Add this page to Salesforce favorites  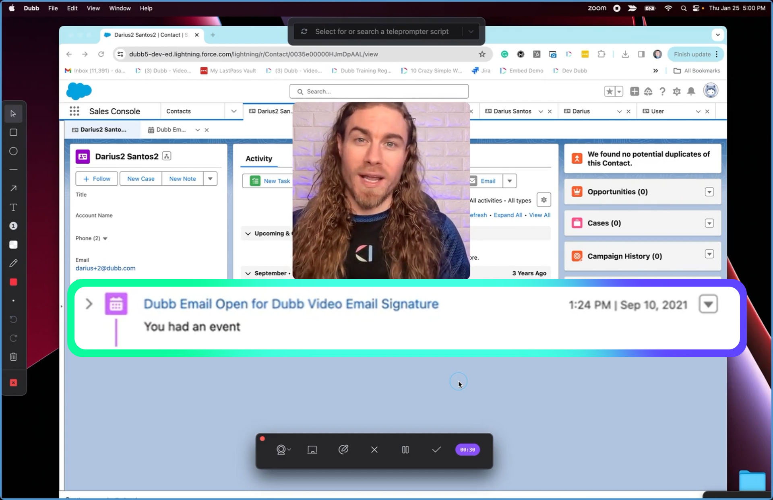(x=610, y=92)
